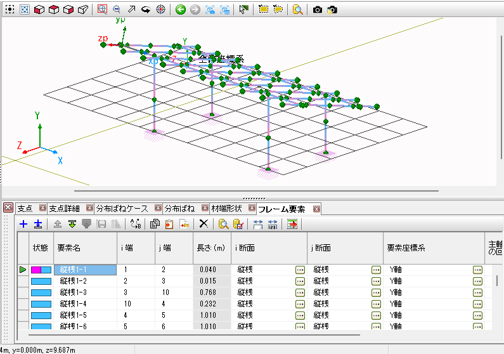Image resolution: width=504 pixels, height=354 pixels.
Task: Click the fit-all view icon at toolbar start
Action: coord(10,10)
